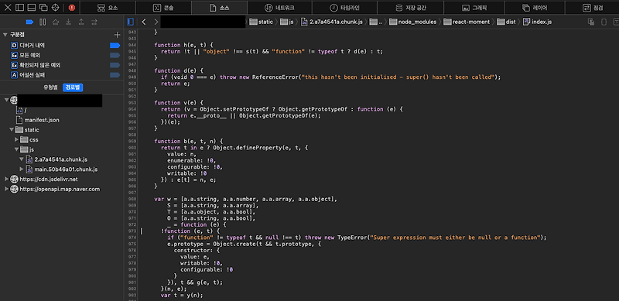Click the step over debugger icon
Viewport: 619px width, 301px height.
click(56, 22)
